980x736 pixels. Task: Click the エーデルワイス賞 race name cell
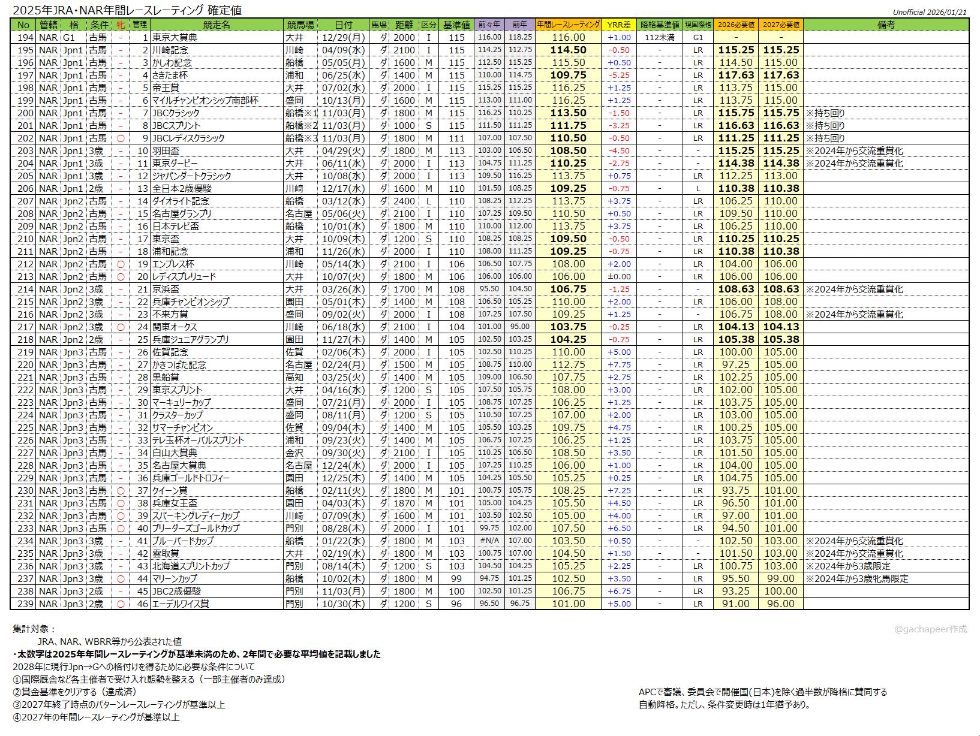(x=180, y=604)
